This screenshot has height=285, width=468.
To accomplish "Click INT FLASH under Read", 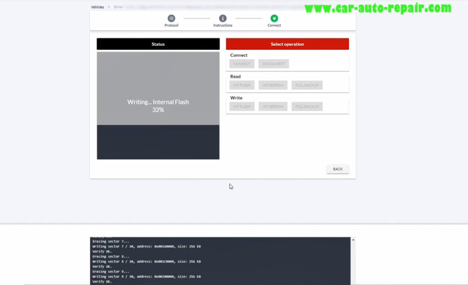I will pyautogui.click(x=241, y=85).
